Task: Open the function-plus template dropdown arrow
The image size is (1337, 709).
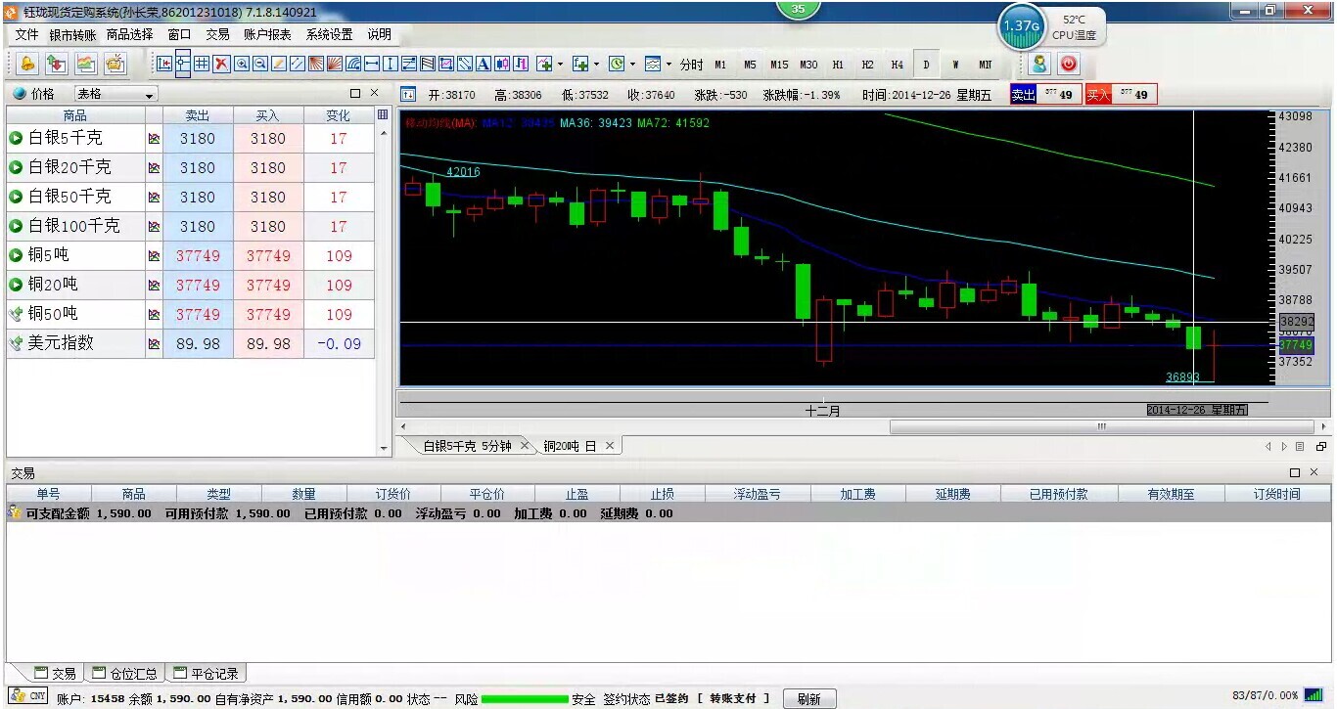Action: coord(596,65)
